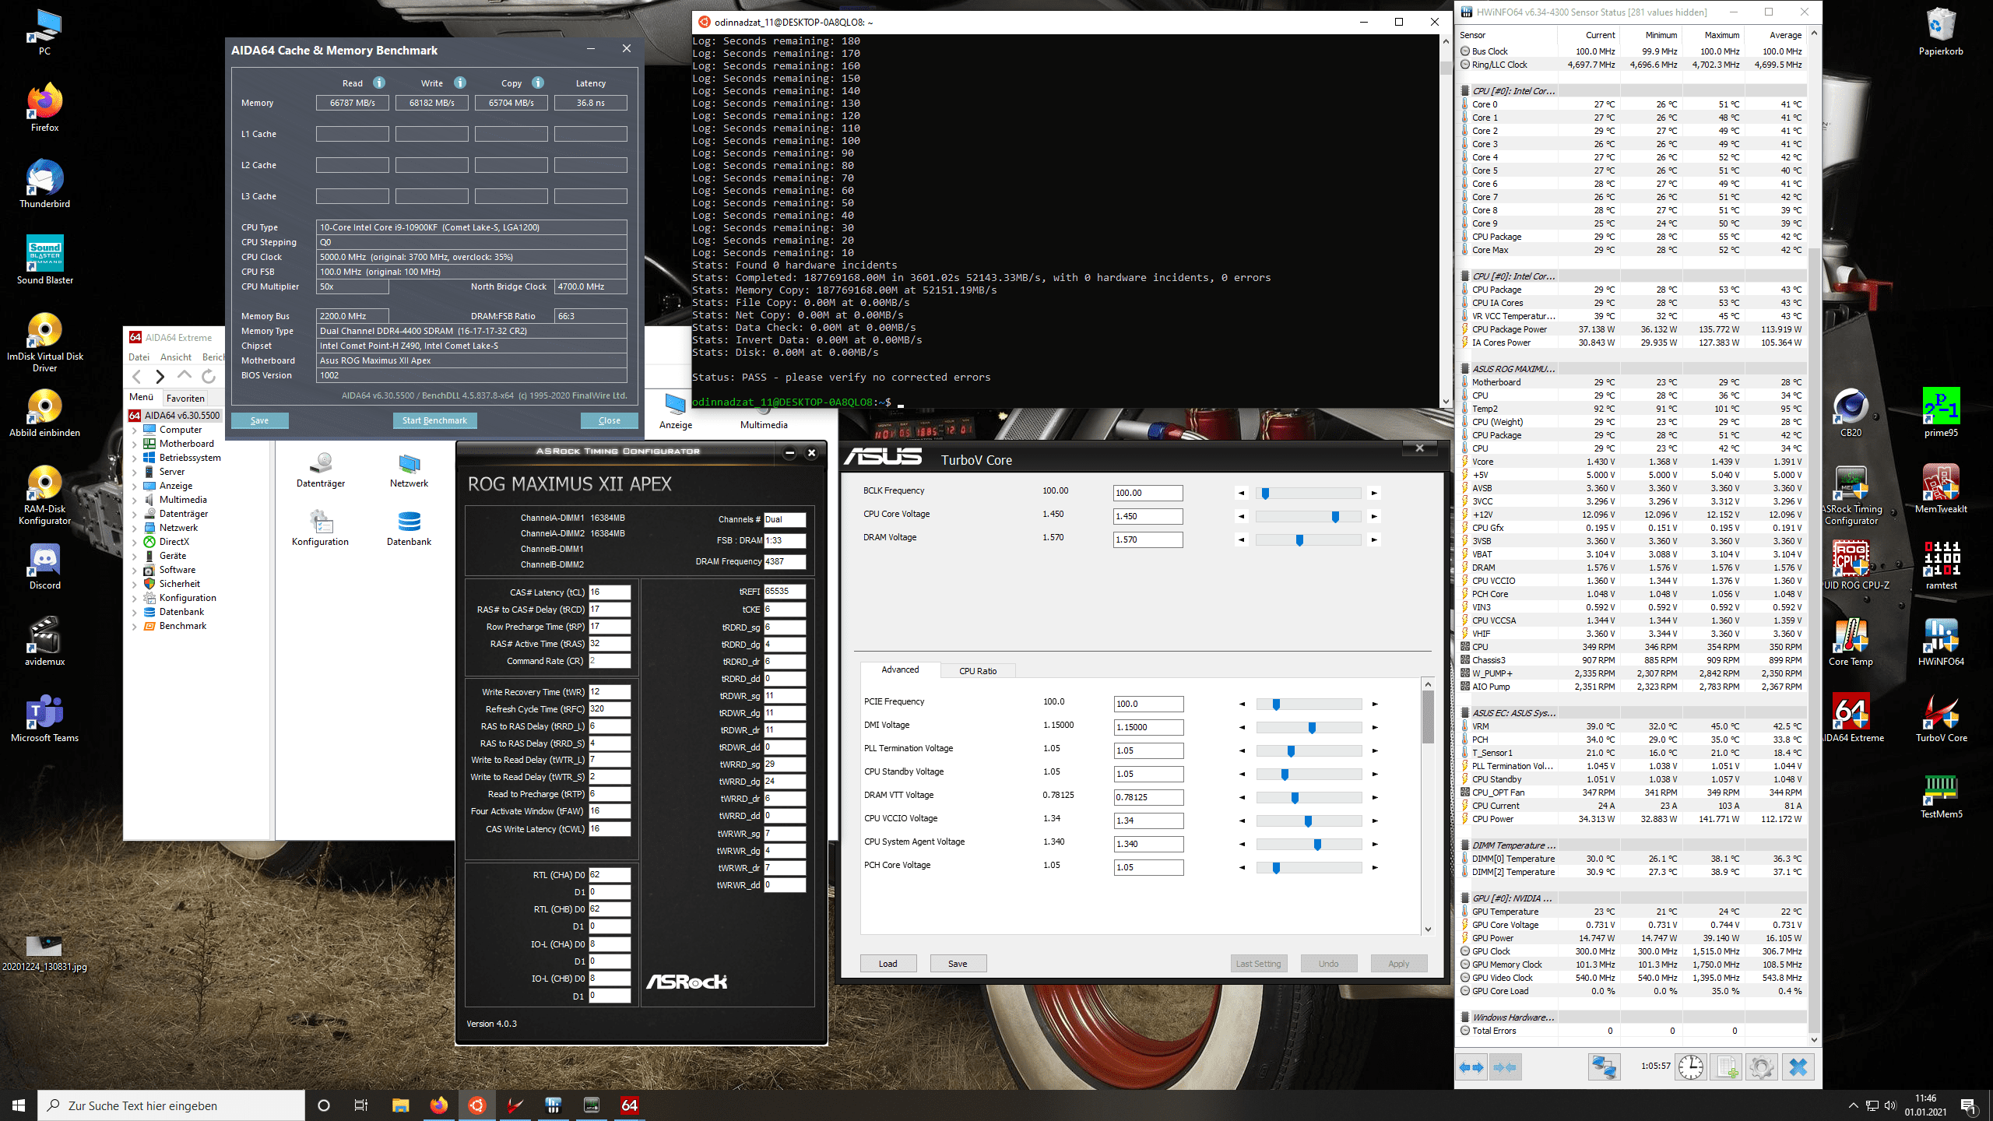Screen dimensions: 1993x1121
Task: Select MemTweakIt desktop icon
Action: [x=1941, y=488]
